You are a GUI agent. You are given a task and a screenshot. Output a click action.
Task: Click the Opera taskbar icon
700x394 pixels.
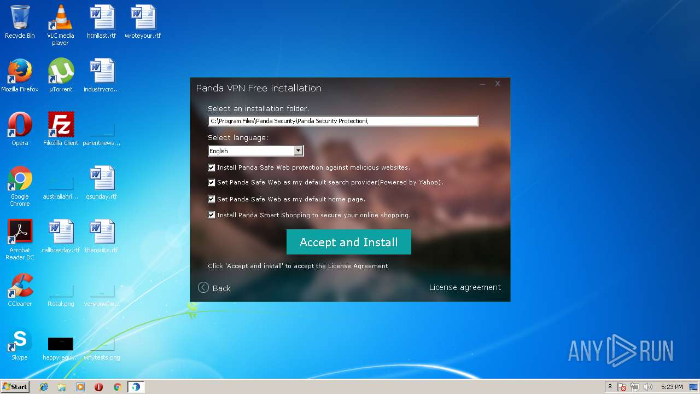click(99, 387)
